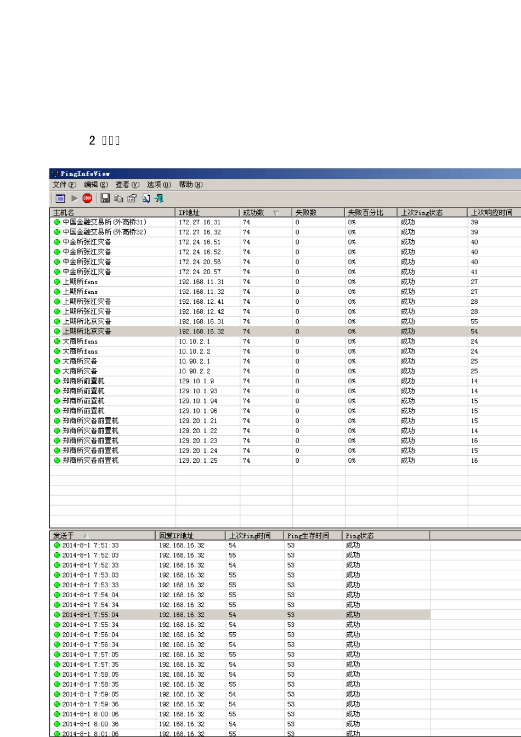521x737 pixels.
Task: Sort by the 成功数 column header
Action: [266, 213]
